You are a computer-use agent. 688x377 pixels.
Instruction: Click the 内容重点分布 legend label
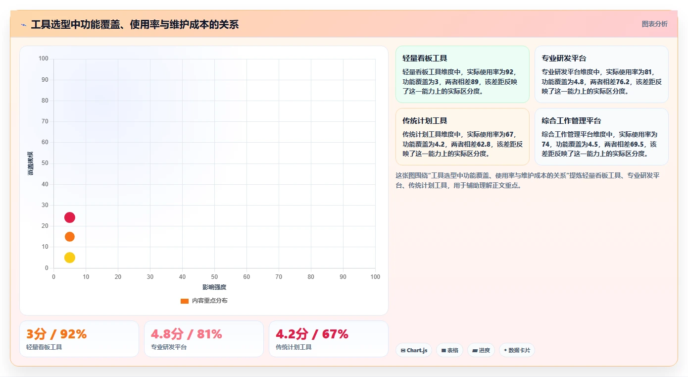click(x=210, y=301)
